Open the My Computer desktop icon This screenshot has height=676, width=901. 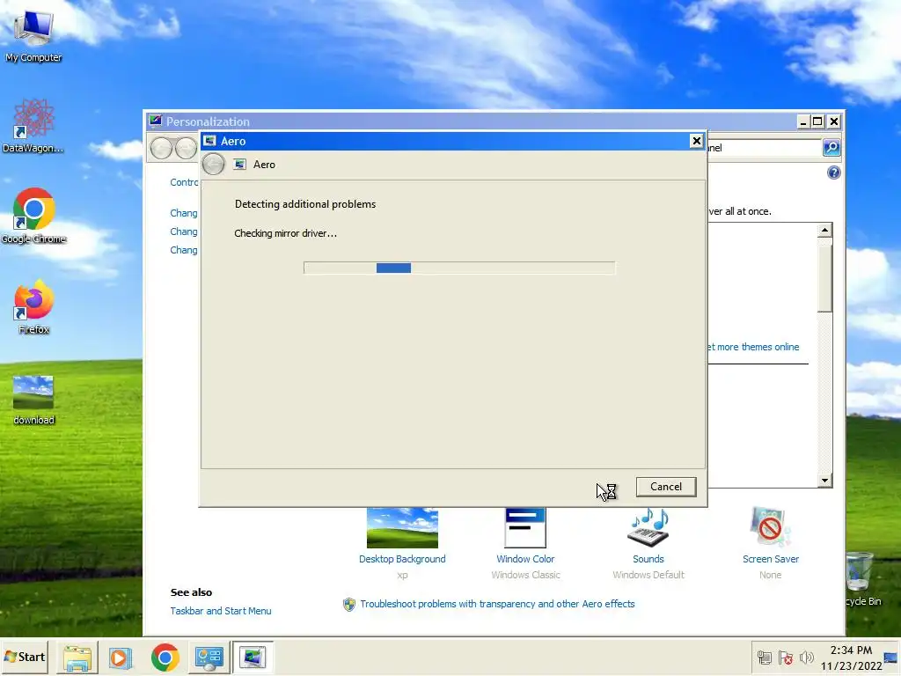coord(33,34)
